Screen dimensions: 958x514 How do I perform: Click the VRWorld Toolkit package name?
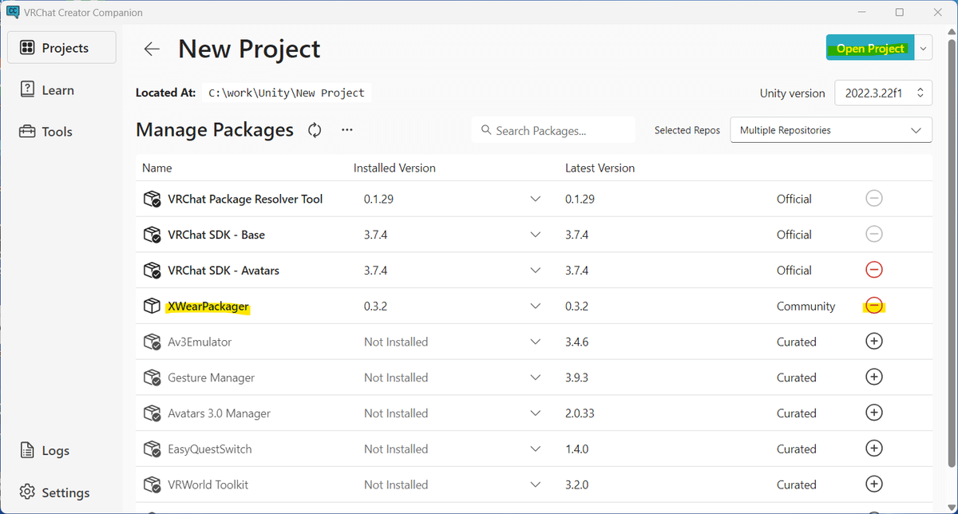[208, 484]
